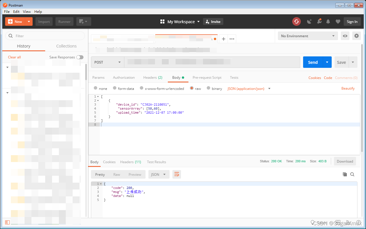Viewport: 366px width, 229px height.
Task: Click the Beautify link
Action: pyautogui.click(x=348, y=88)
